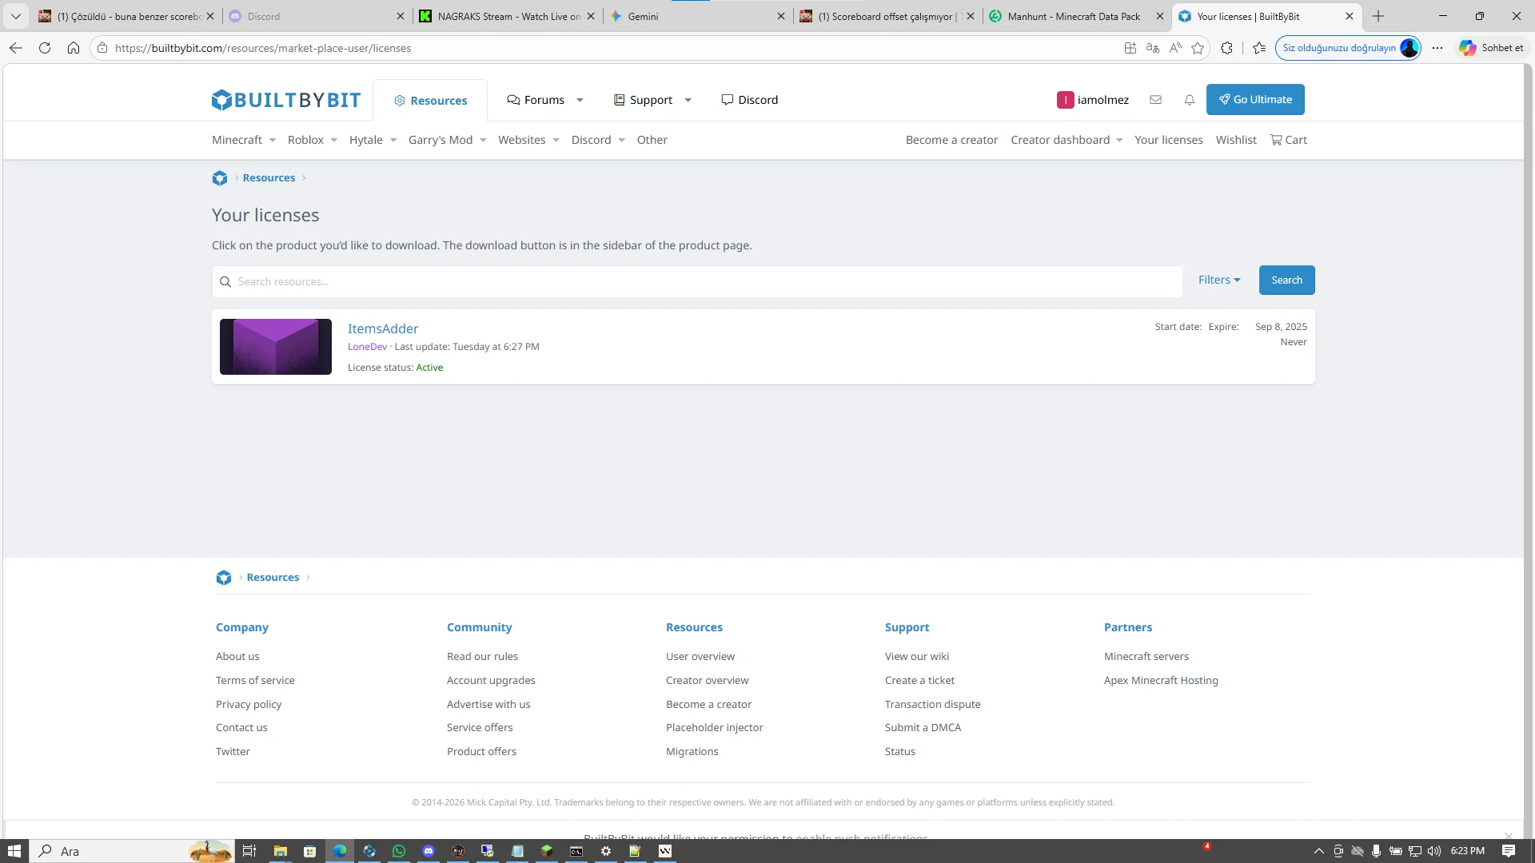
Task: Open the ItemsAdder product link
Action: 383,328
